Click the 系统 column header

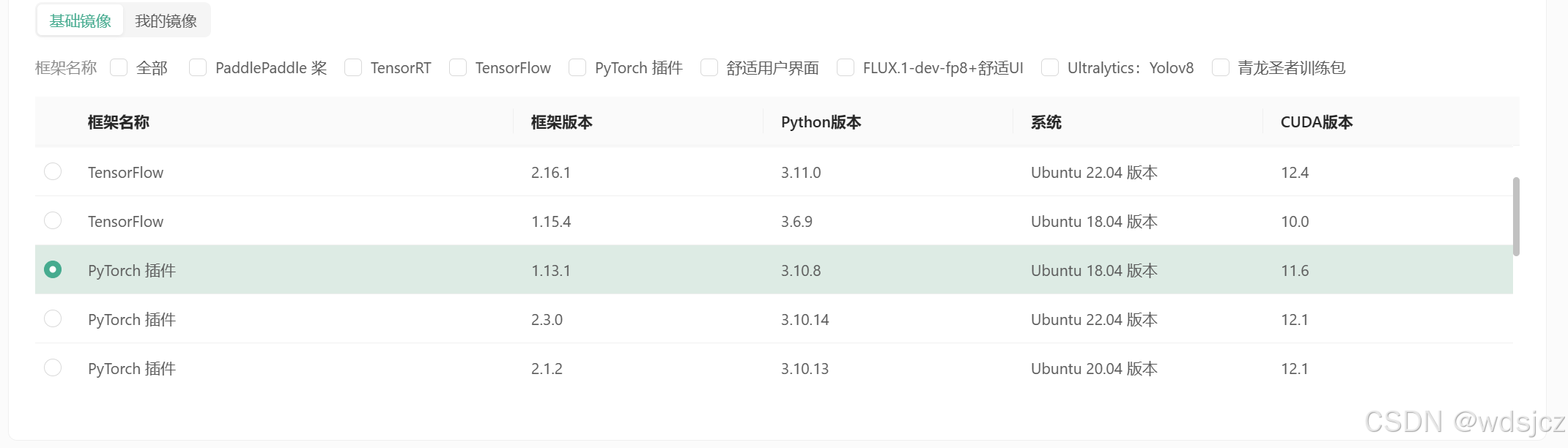pyautogui.click(x=1046, y=122)
